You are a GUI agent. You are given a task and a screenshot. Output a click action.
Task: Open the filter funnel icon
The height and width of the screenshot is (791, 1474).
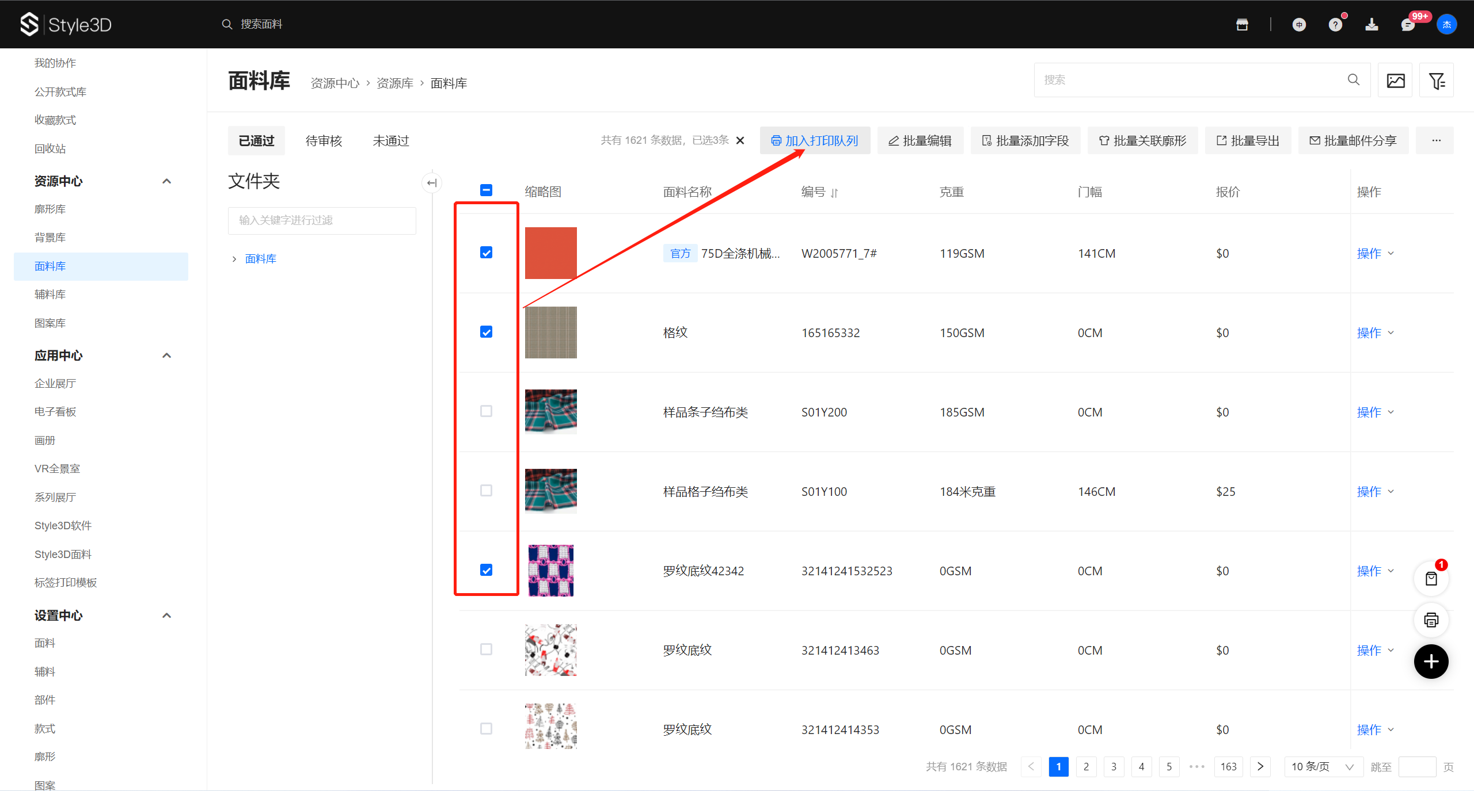1436,81
